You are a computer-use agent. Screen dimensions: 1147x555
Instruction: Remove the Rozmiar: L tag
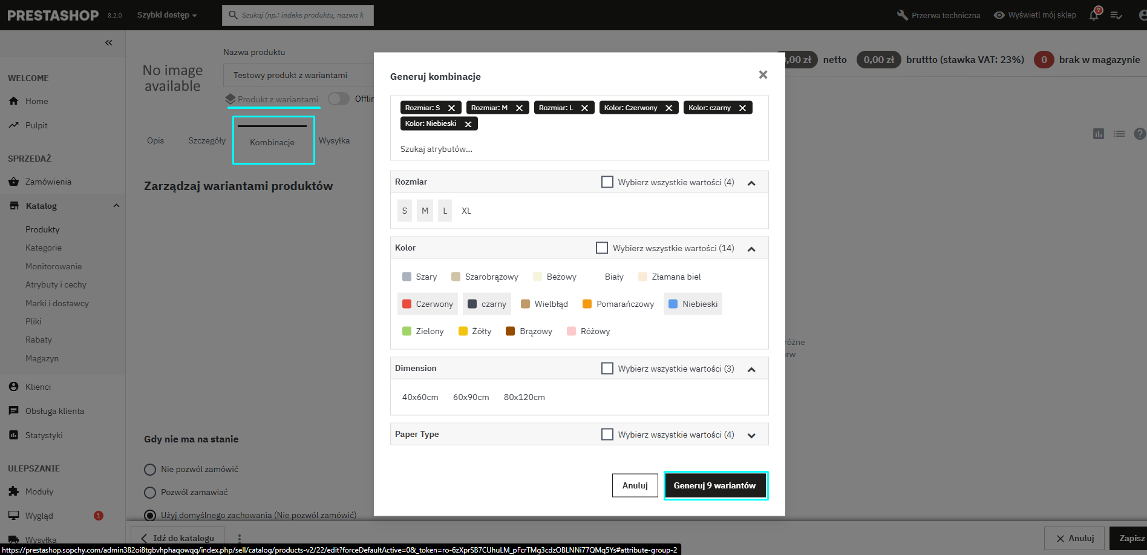coord(584,108)
